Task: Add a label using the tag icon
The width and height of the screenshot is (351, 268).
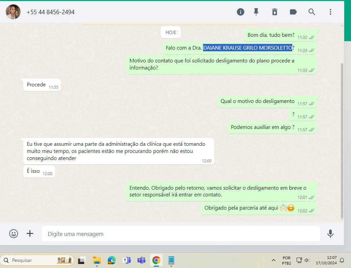Action: click(293, 12)
